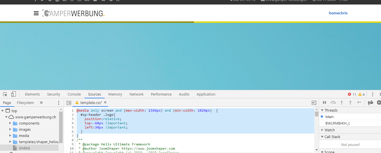
Task: Select the media folder label
Action: pyautogui.click(x=24, y=136)
